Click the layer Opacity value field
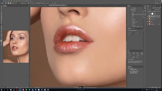 pos(159,10)
